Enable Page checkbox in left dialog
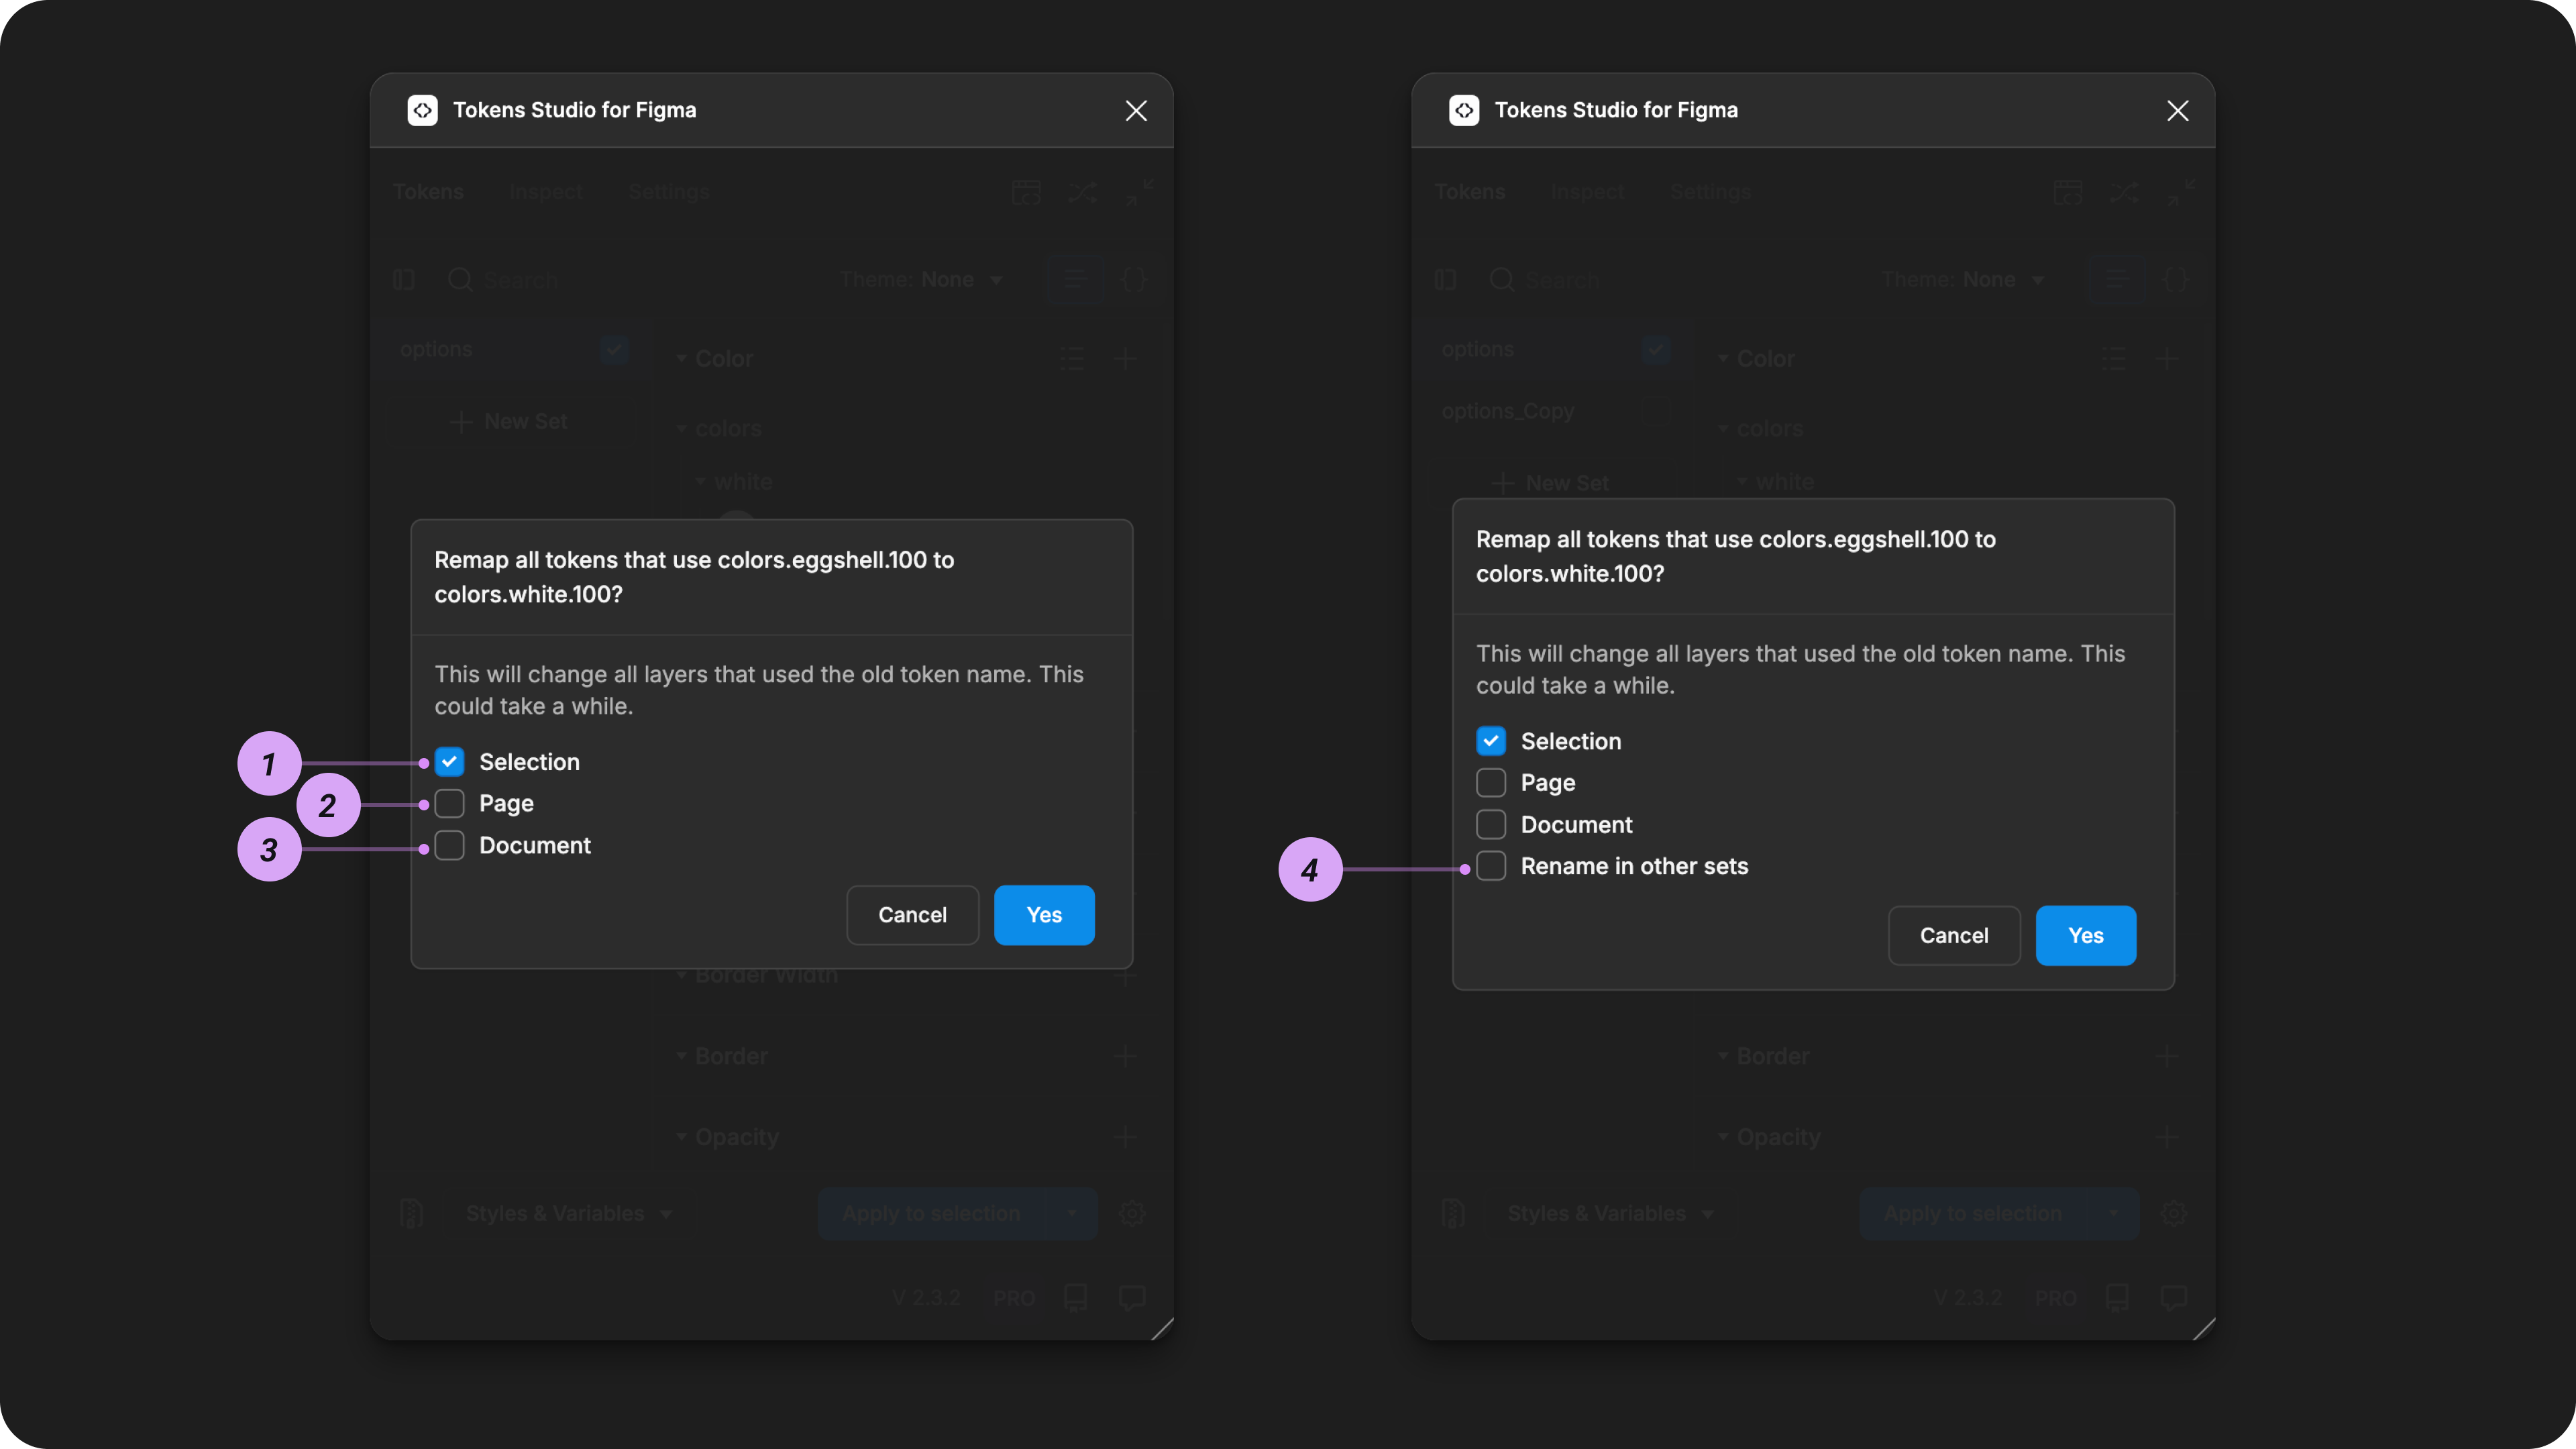 tap(449, 804)
